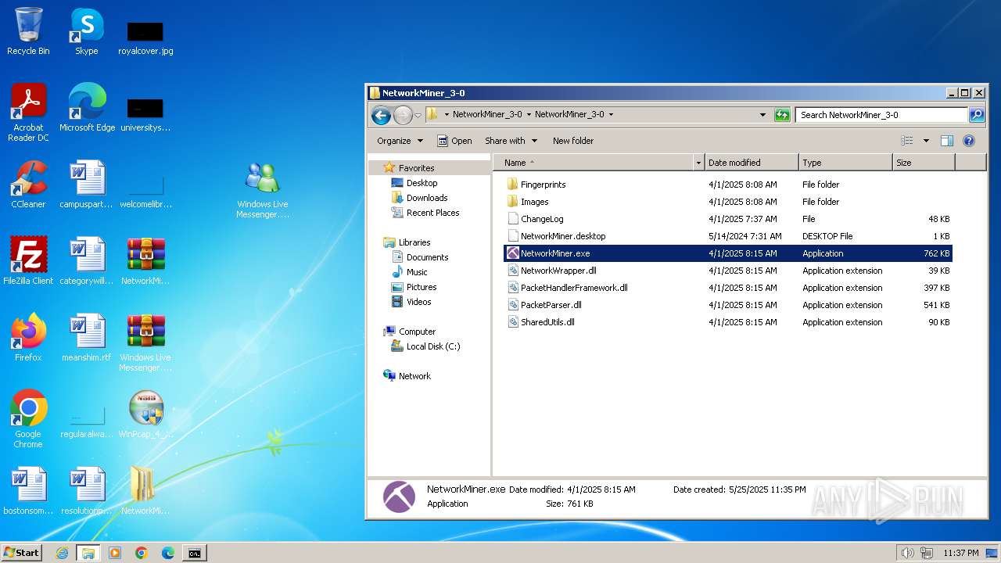
Task: Click the Back navigation arrow
Action: click(x=381, y=115)
